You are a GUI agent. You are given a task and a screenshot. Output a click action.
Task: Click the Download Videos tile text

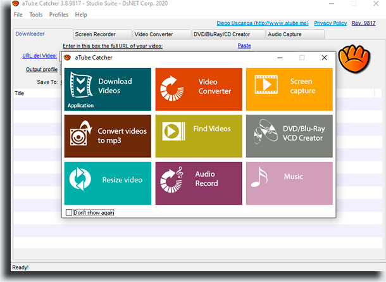tap(115, 86)
